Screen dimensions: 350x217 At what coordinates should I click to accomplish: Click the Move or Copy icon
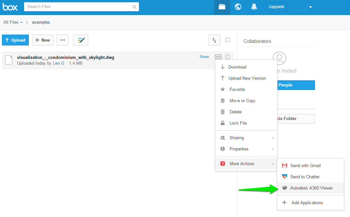223,100
